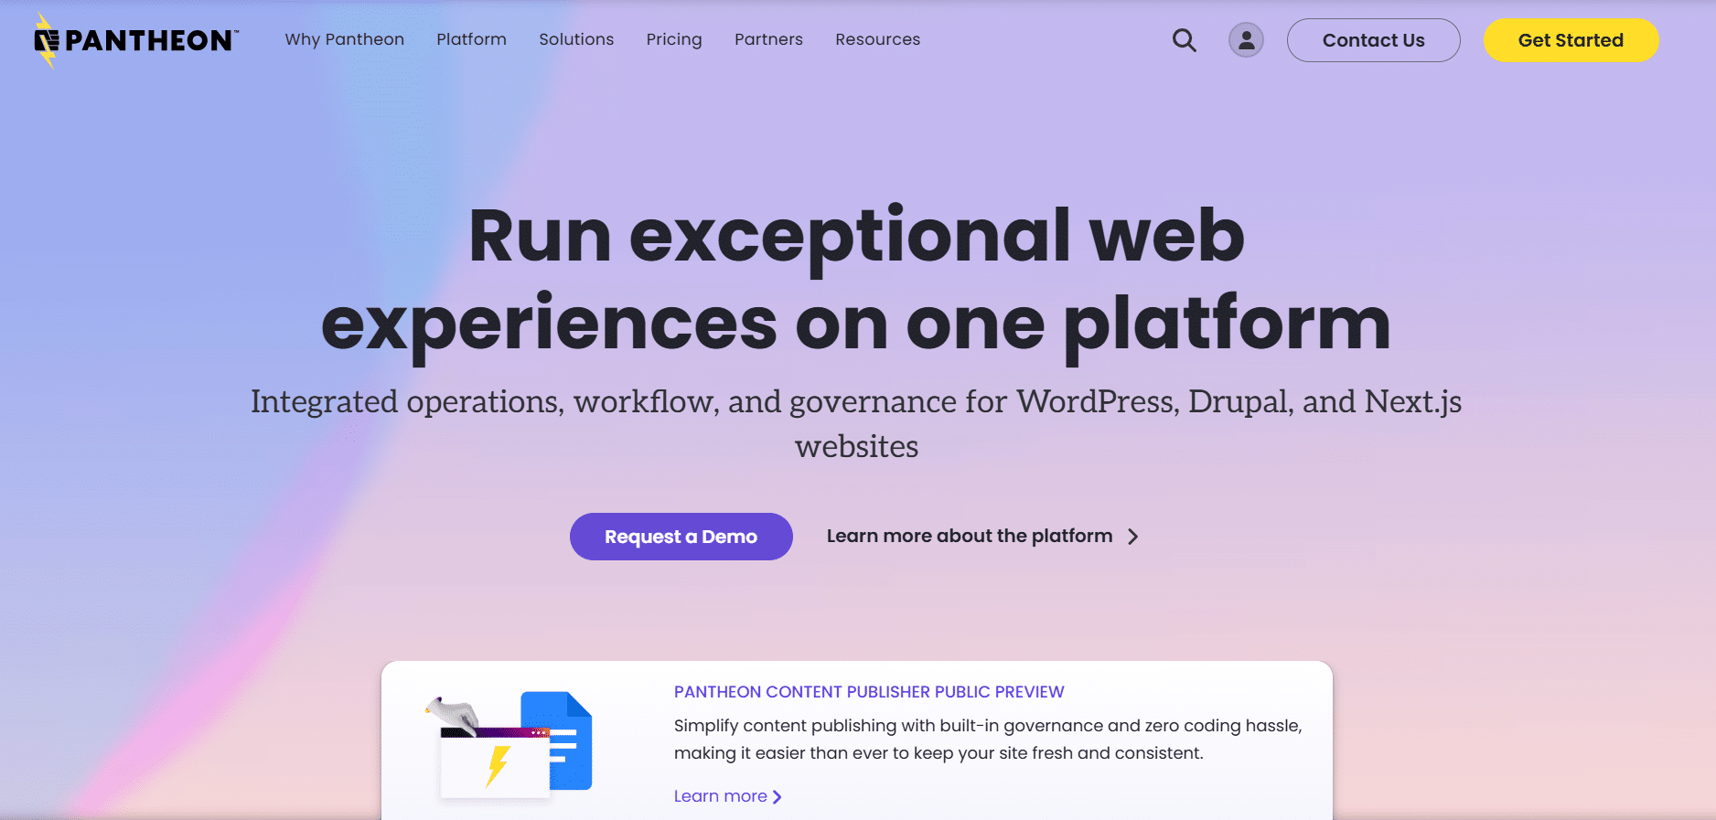Click the Pantheon lightning bolt logo
The width and height of the screenshot is (1716, 820).
[46, 40]
